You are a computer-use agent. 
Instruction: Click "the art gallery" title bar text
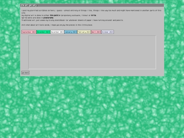[x=29, y=5]
